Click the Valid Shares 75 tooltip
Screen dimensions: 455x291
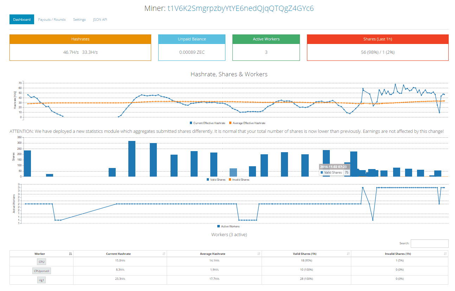pos(334,169)
